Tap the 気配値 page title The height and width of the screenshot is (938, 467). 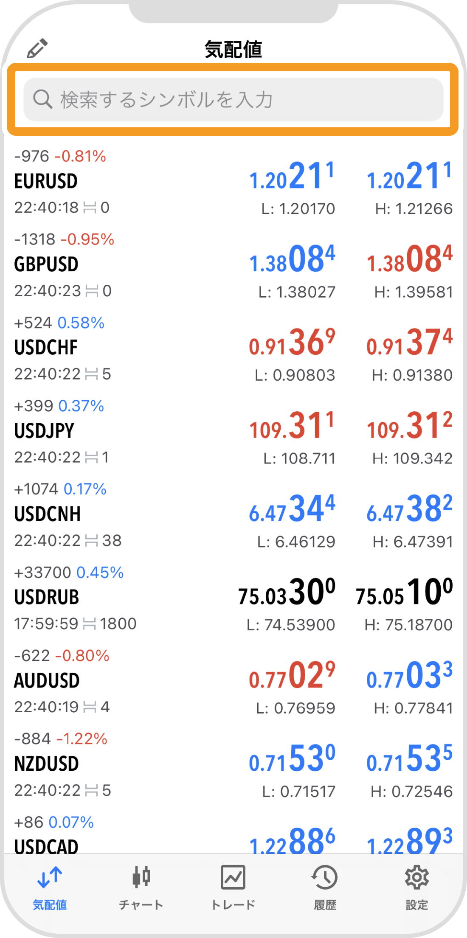(x=233, y=49)
